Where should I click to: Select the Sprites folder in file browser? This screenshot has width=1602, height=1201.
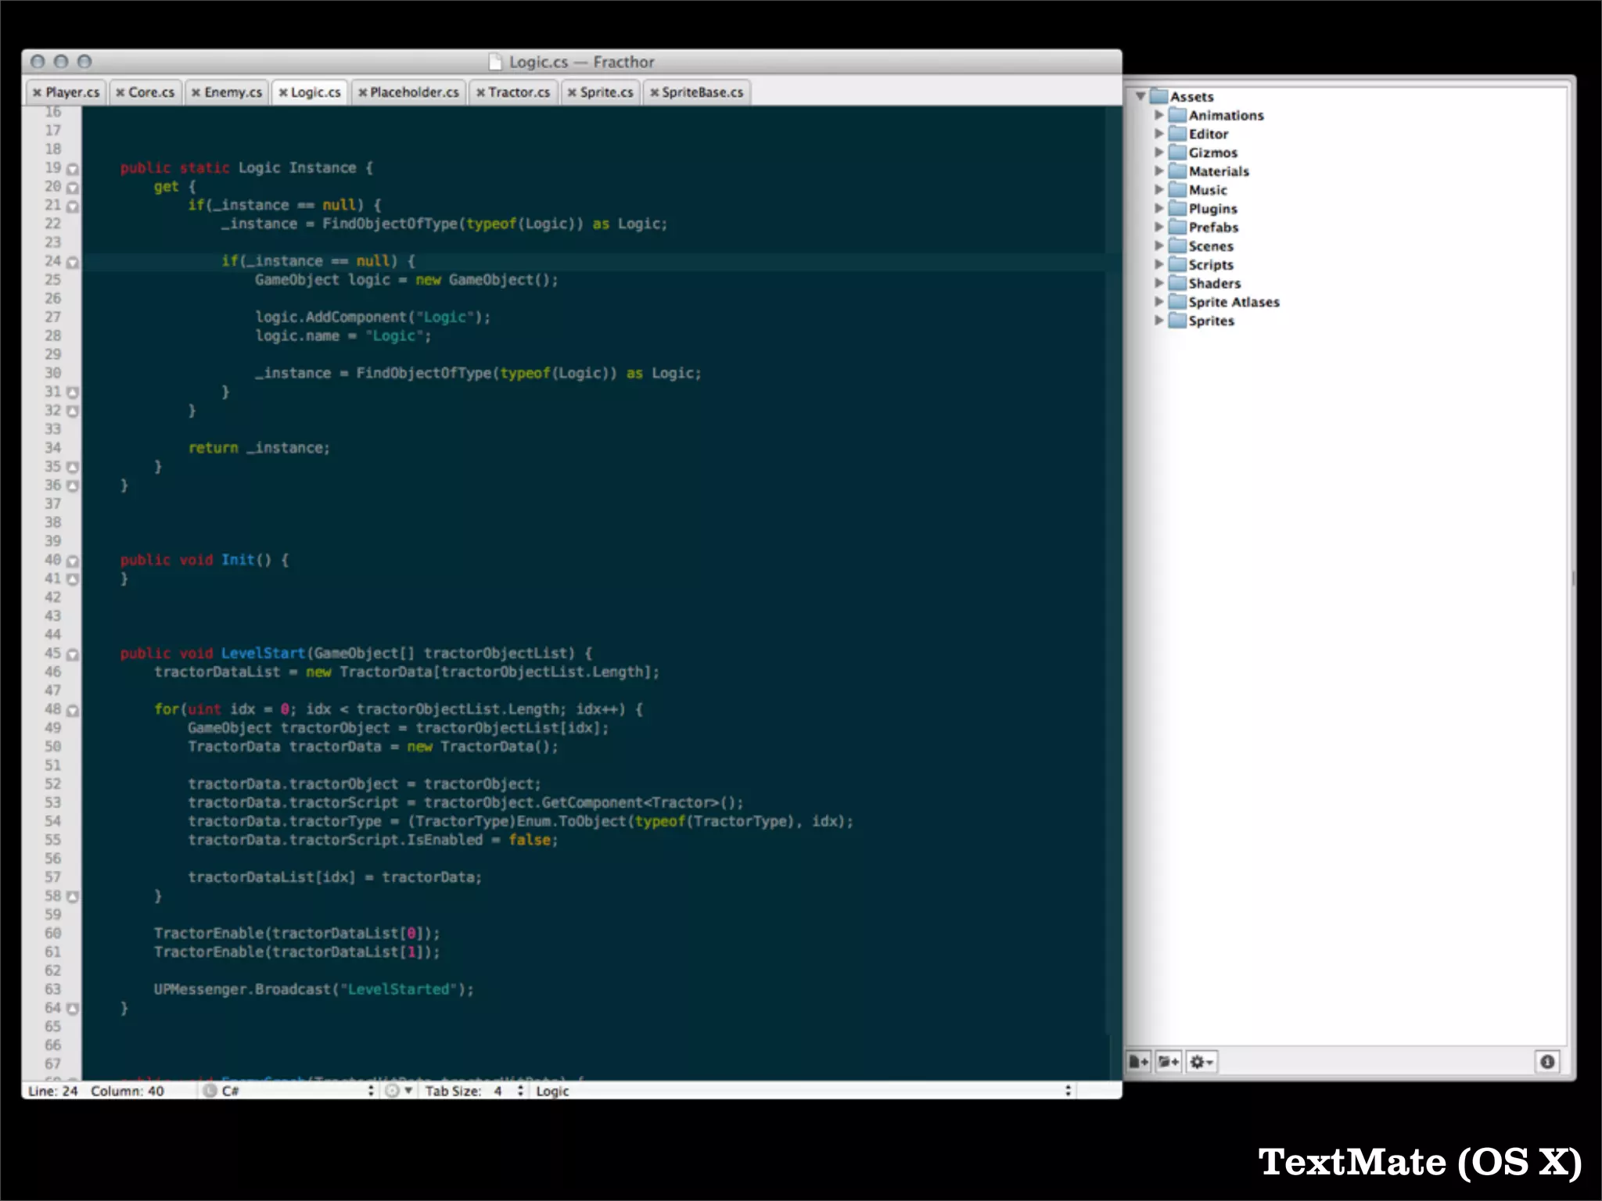pyautogui.click(x=1211, y=321)
